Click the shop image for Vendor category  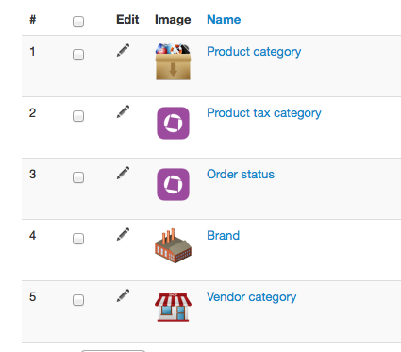tap(173, 307)
